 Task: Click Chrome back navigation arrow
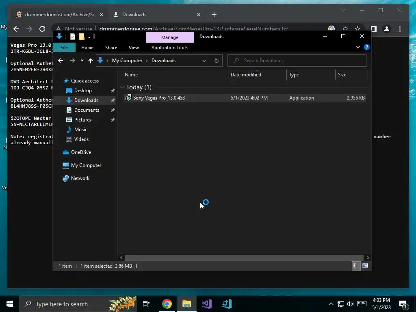coord(16,29)
